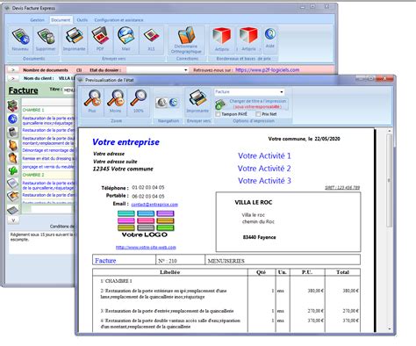Enable the Tampon PAYÉ checkbox
This screenshot has height=346, width=416.
point(218,114)
